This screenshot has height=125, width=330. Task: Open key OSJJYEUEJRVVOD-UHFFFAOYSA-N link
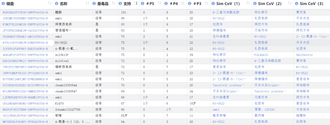[x=25, y=116]
